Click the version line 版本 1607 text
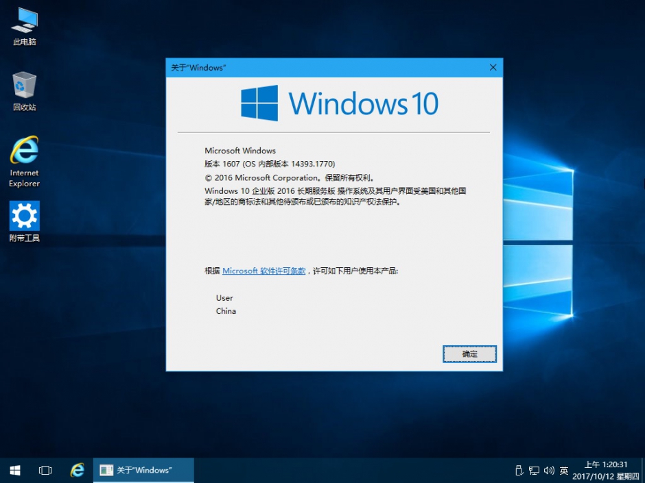645x483 pixels. click(270, 164)
